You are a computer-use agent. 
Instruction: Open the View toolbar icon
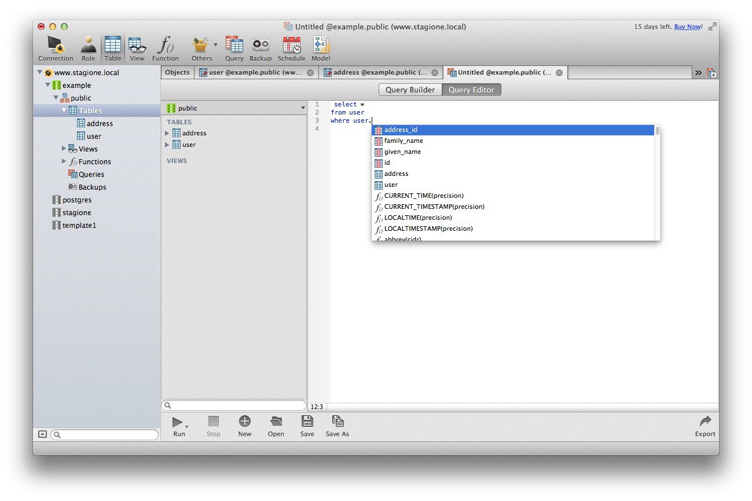(137, 49)
